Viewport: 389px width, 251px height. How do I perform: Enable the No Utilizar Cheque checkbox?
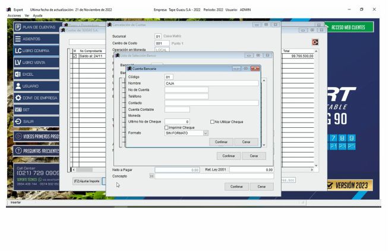click(x=213, y=121)
